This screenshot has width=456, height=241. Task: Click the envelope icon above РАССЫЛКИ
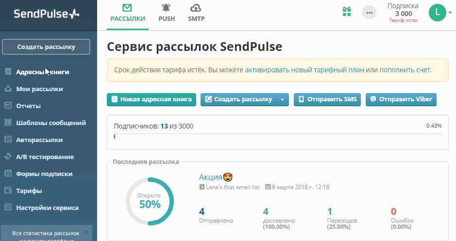pos(127,8)
